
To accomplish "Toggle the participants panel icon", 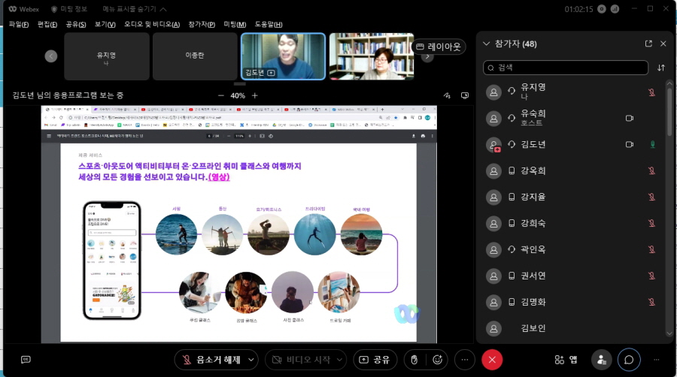I will point(602,360).
